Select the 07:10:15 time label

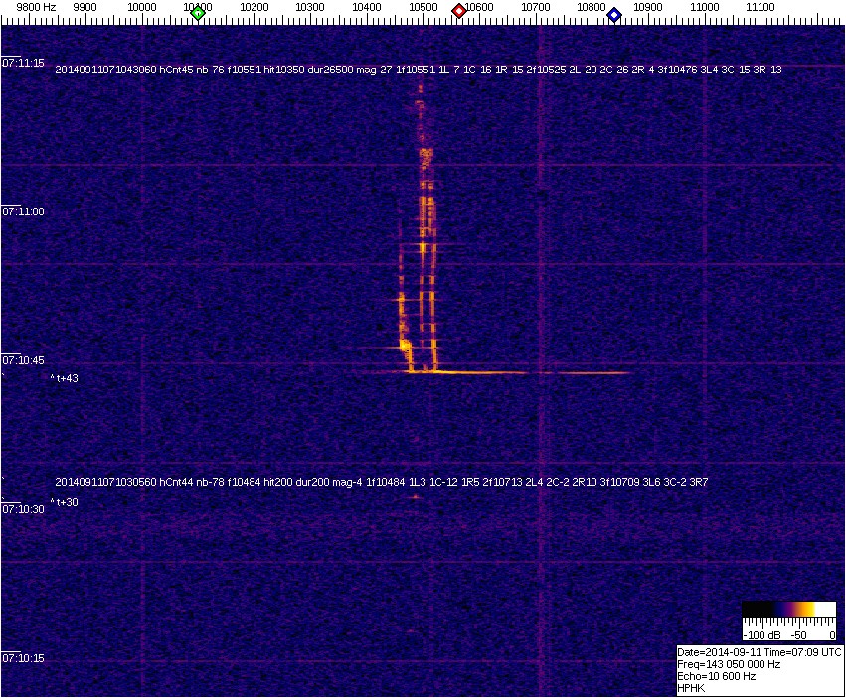click(x=23, y=658)
